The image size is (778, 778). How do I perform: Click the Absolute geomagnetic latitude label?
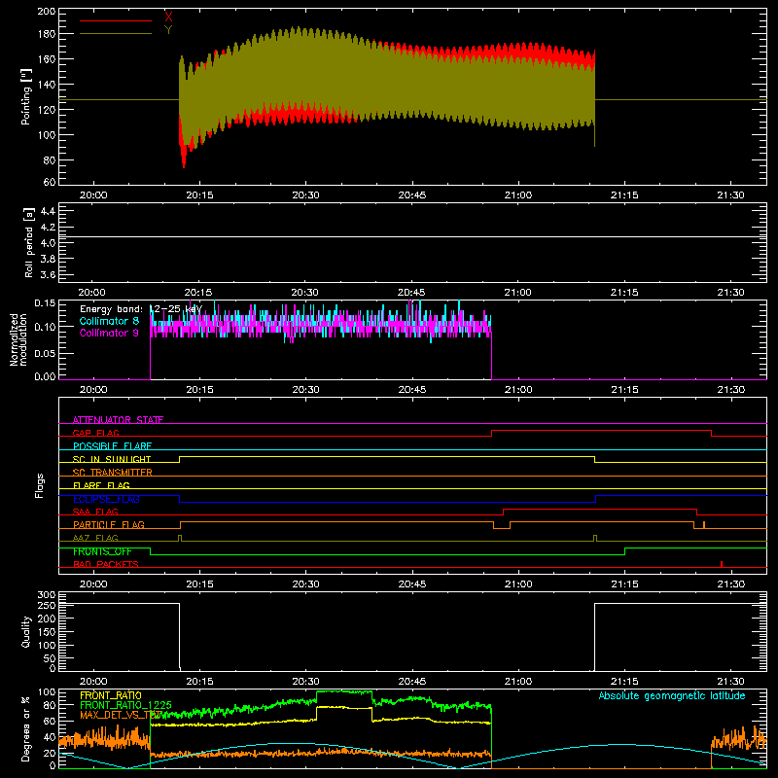tap(672, 695)
